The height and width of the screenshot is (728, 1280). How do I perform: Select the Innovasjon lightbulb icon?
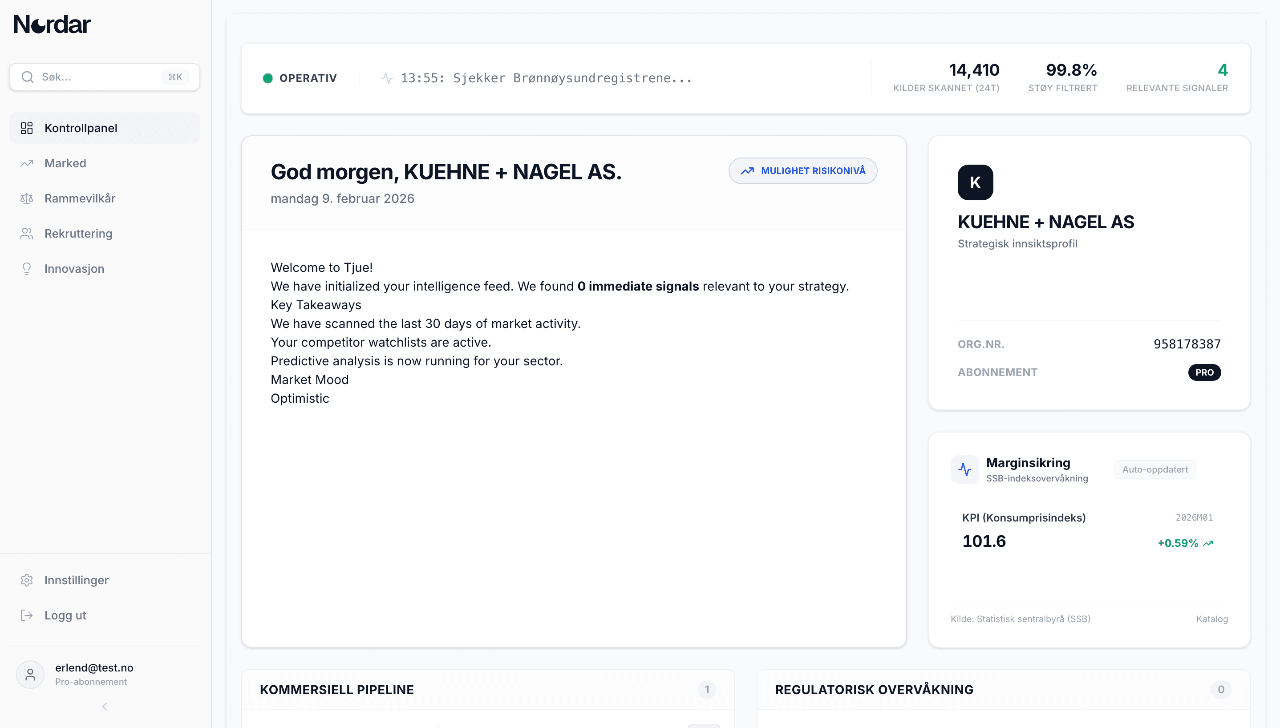[x=27, y=268]
